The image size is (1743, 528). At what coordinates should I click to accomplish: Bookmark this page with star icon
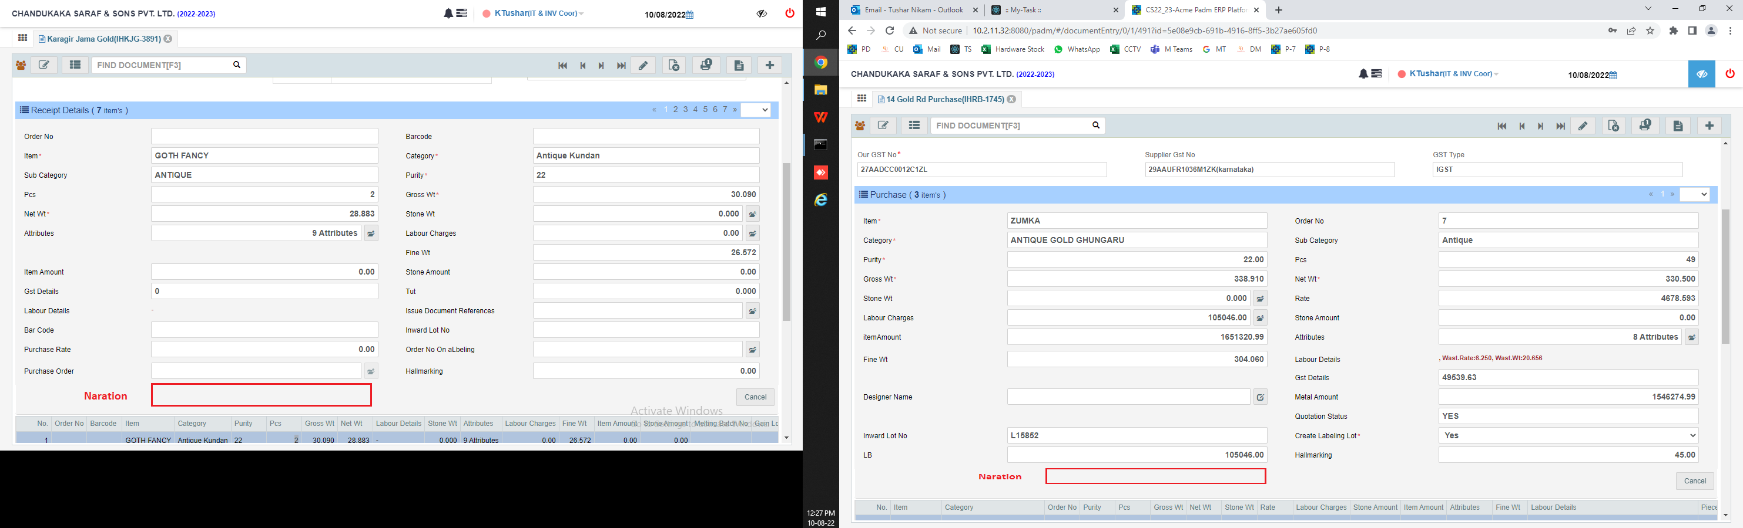tap(1650, 31)
